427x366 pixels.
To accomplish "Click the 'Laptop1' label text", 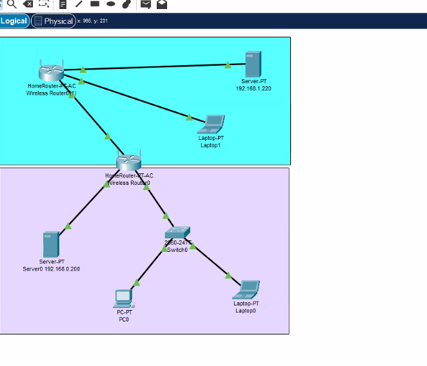I will pyautogui.click(x=210, y=145).
